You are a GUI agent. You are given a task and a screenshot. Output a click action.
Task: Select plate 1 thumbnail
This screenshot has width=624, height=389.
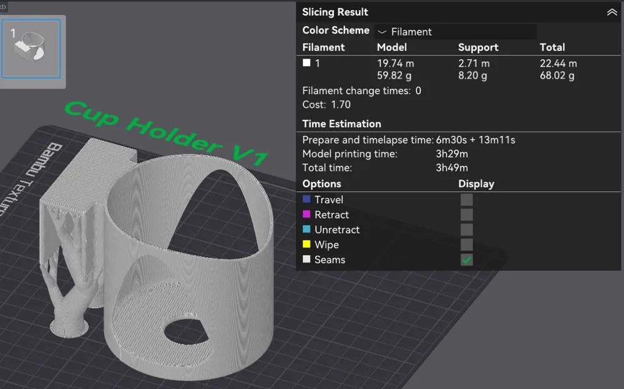tap(31, 49)
